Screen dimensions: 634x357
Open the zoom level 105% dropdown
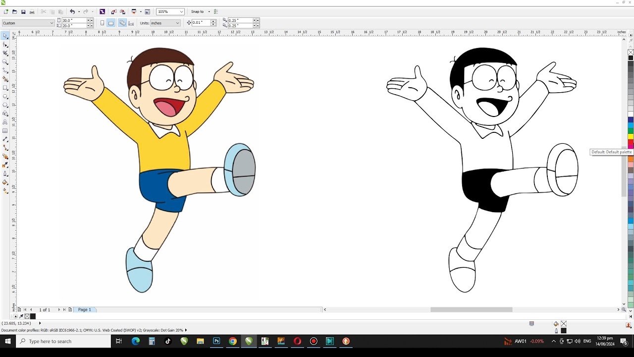tap(181, 11)
